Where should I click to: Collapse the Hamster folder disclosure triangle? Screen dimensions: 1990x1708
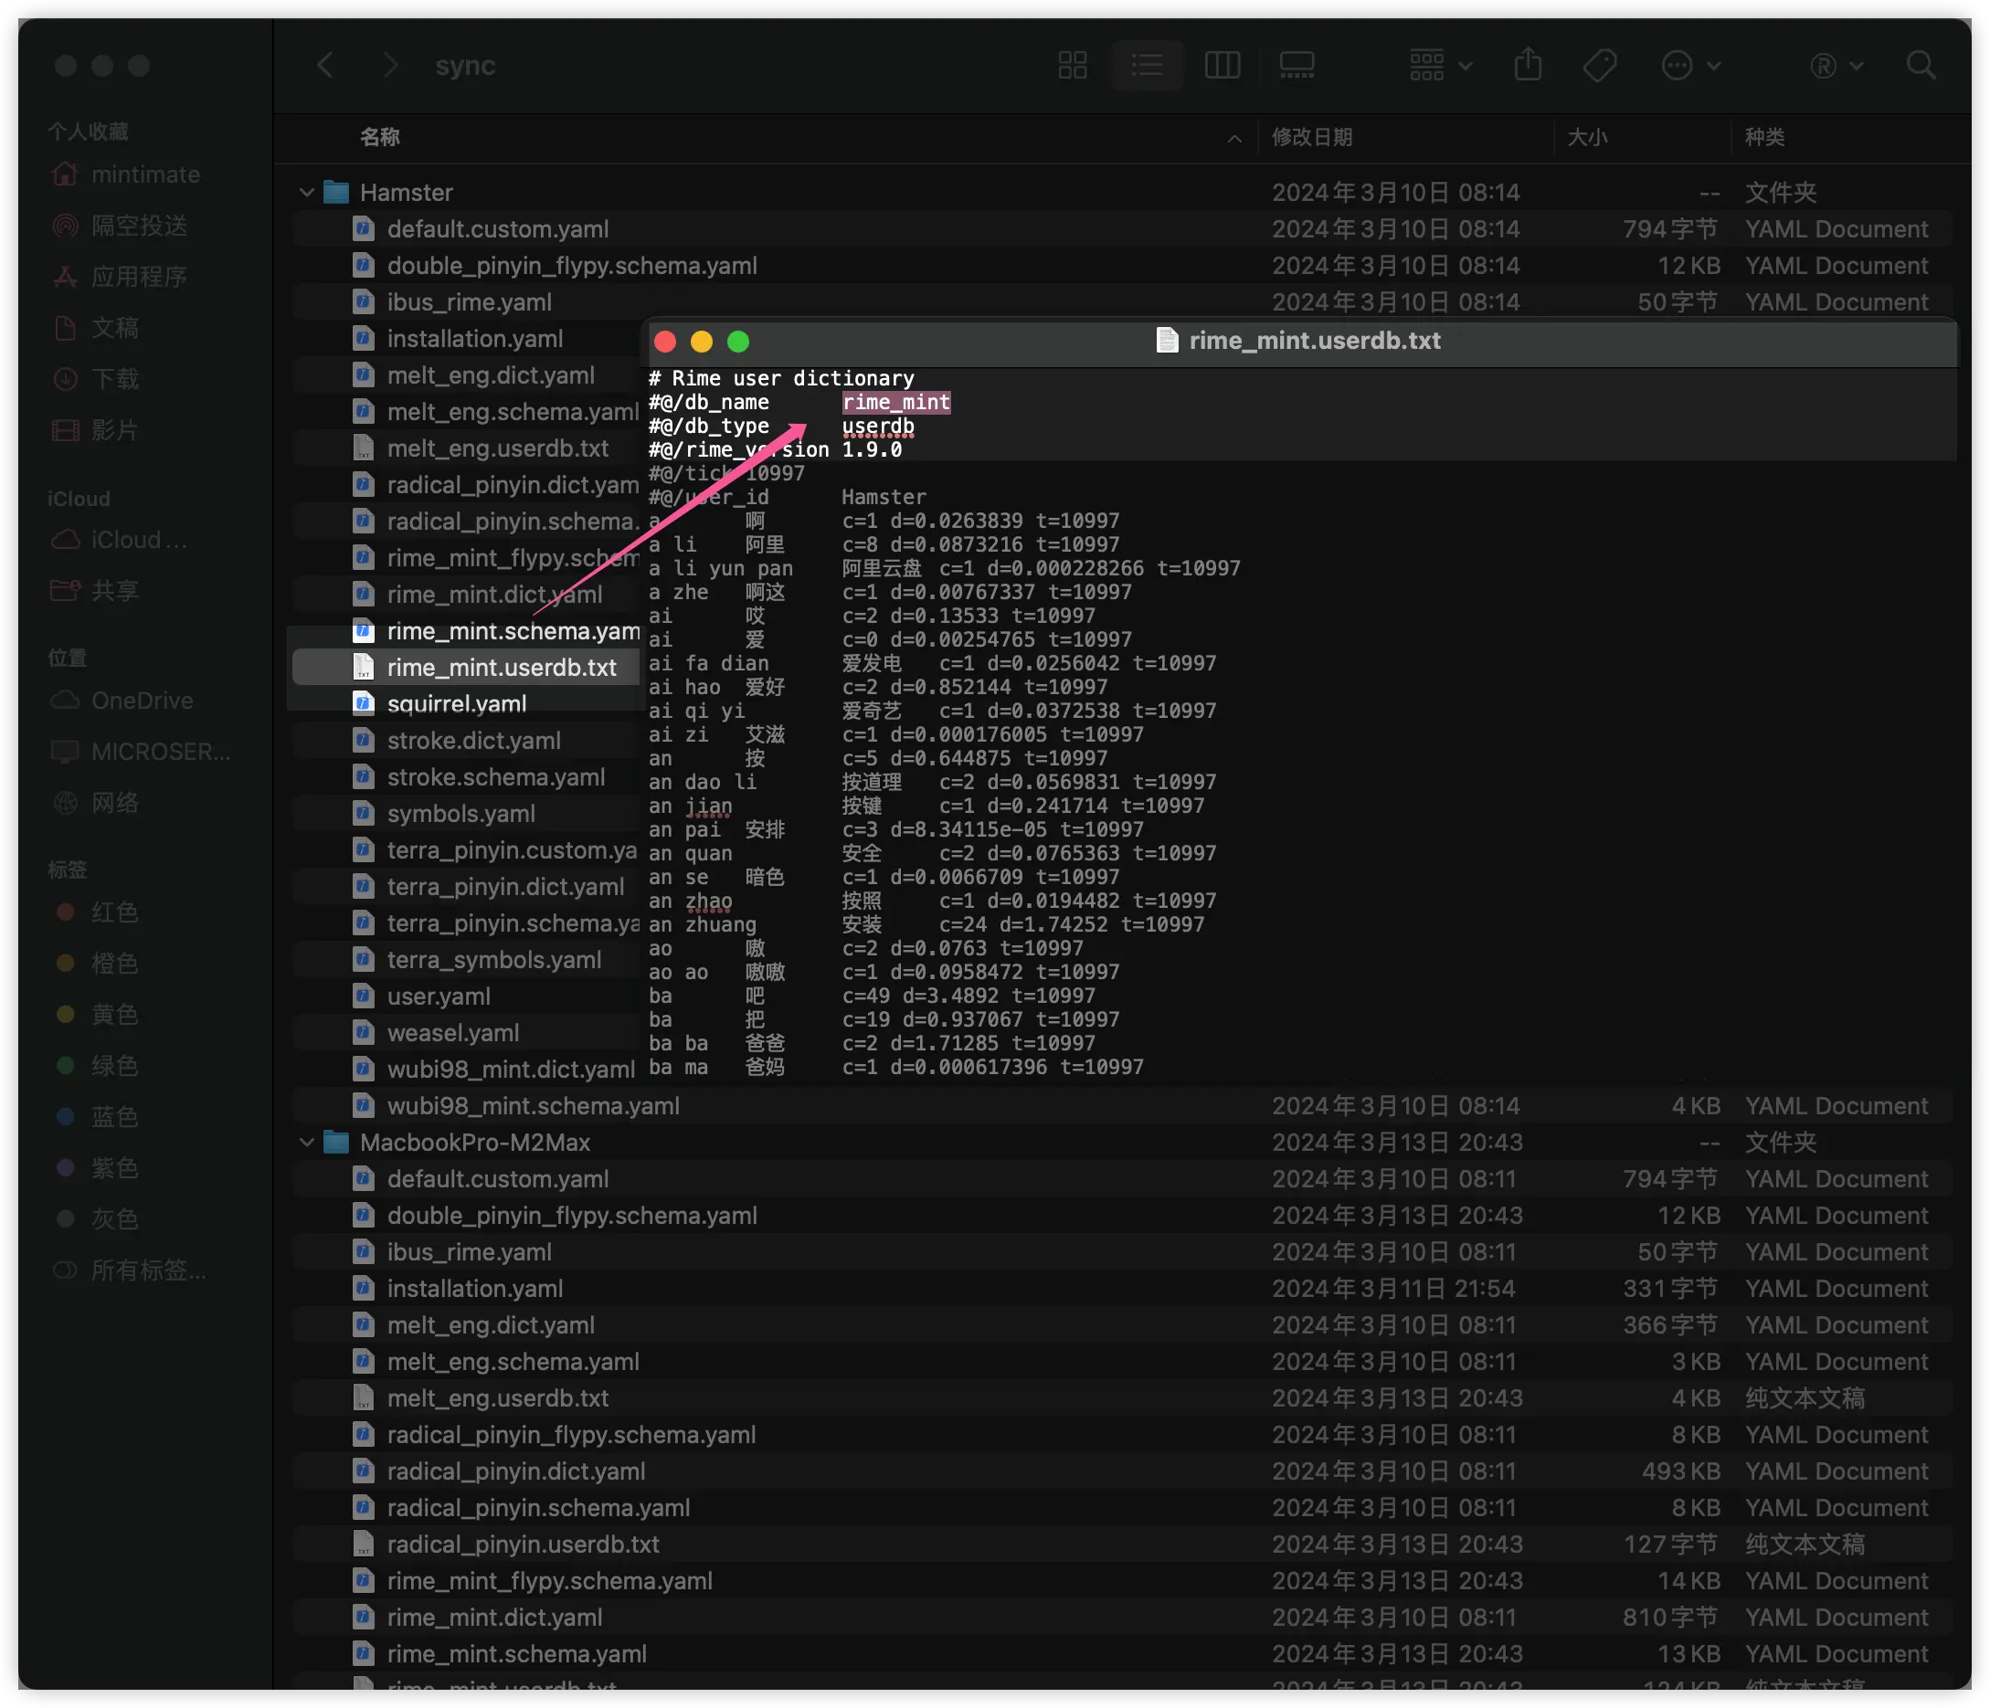click(x=306, y=192)
